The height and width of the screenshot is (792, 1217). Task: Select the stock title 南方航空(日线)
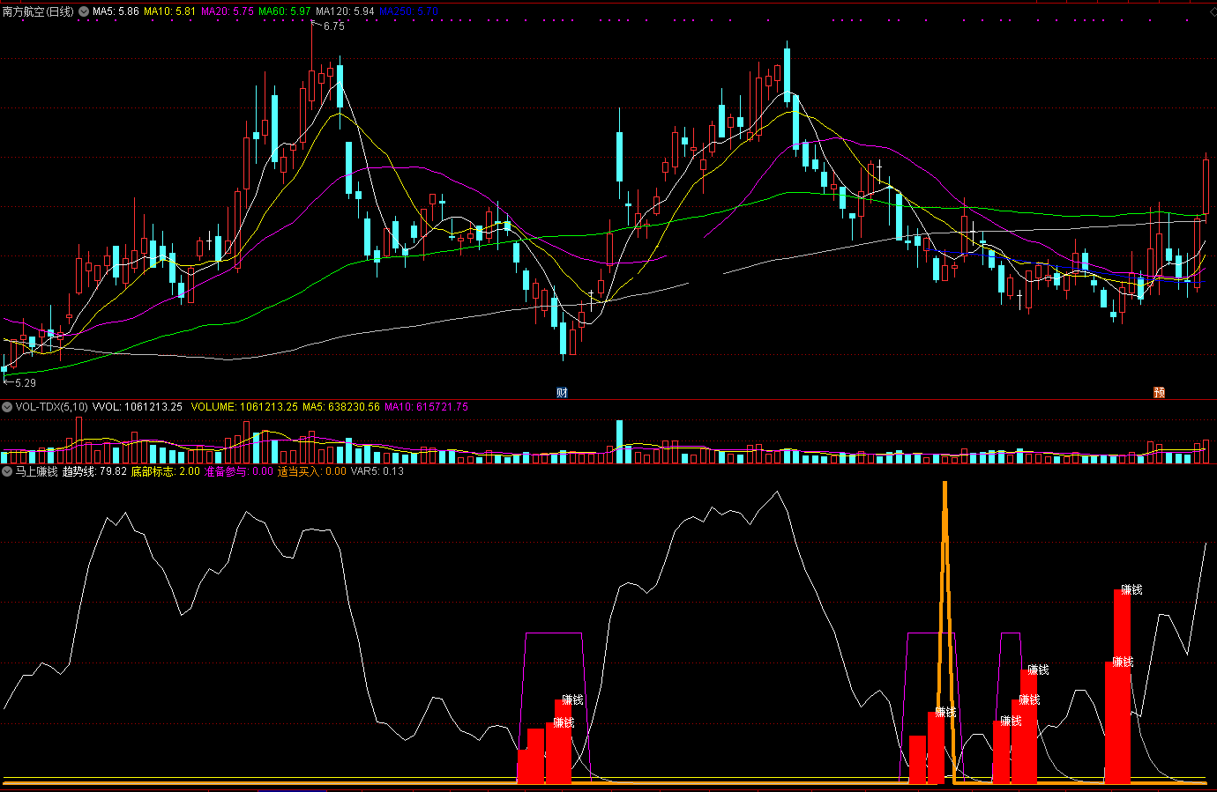coord(38,11)
